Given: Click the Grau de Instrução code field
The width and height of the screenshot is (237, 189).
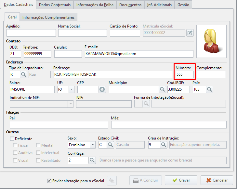Looking at the screenshot, I should (154, 145).
